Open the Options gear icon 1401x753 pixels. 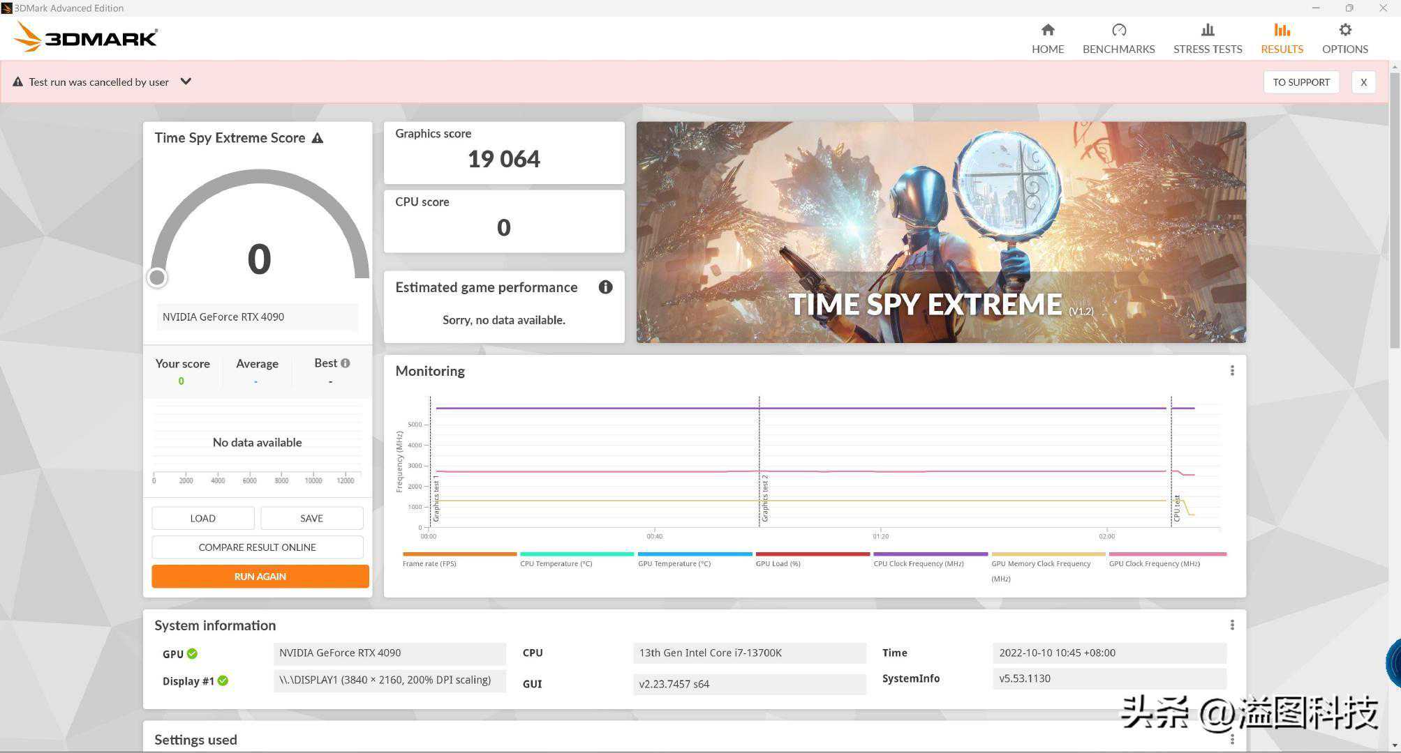[1344, 30]
